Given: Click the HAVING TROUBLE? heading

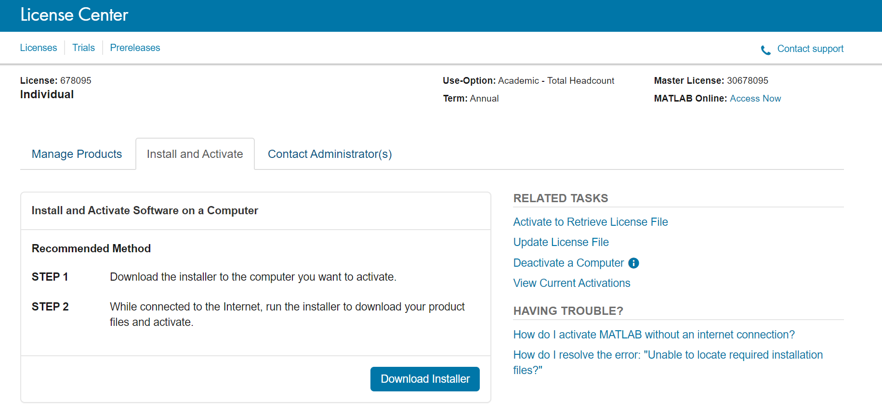Looking at the screenshot, I should pyautogui.click(x=568, y=311).
